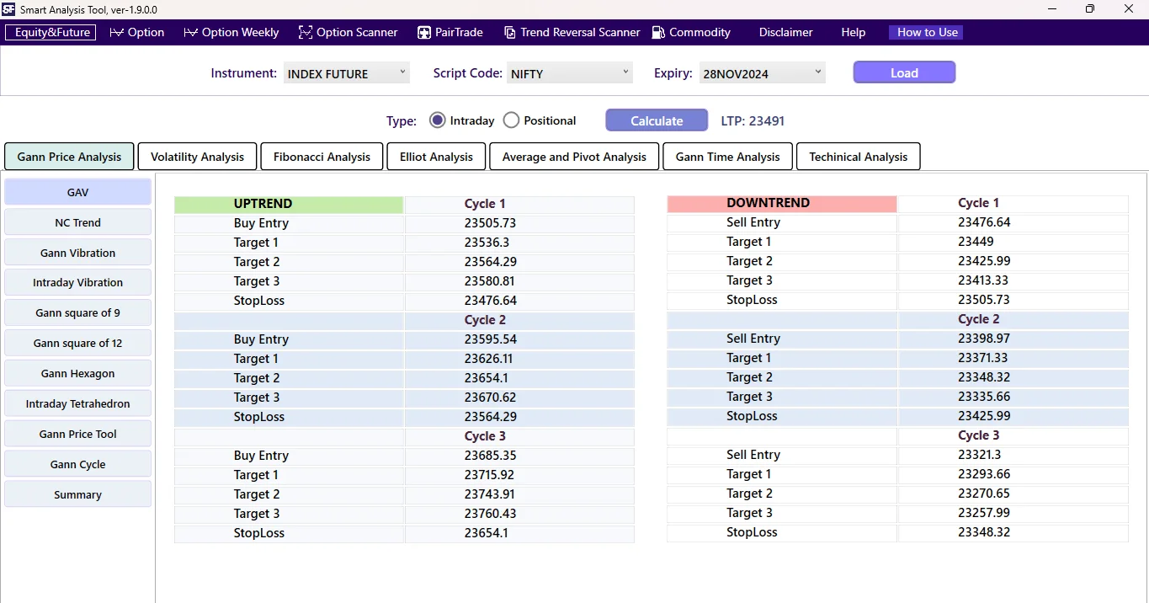Click the Smart Analysis Tool title bar icon
1149x603 pixels.
9,9
